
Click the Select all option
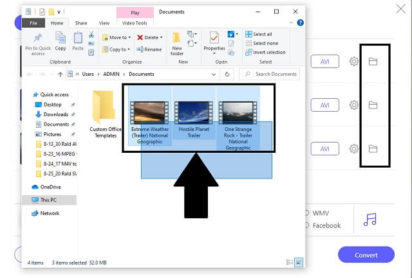click(x=259, y=34)
